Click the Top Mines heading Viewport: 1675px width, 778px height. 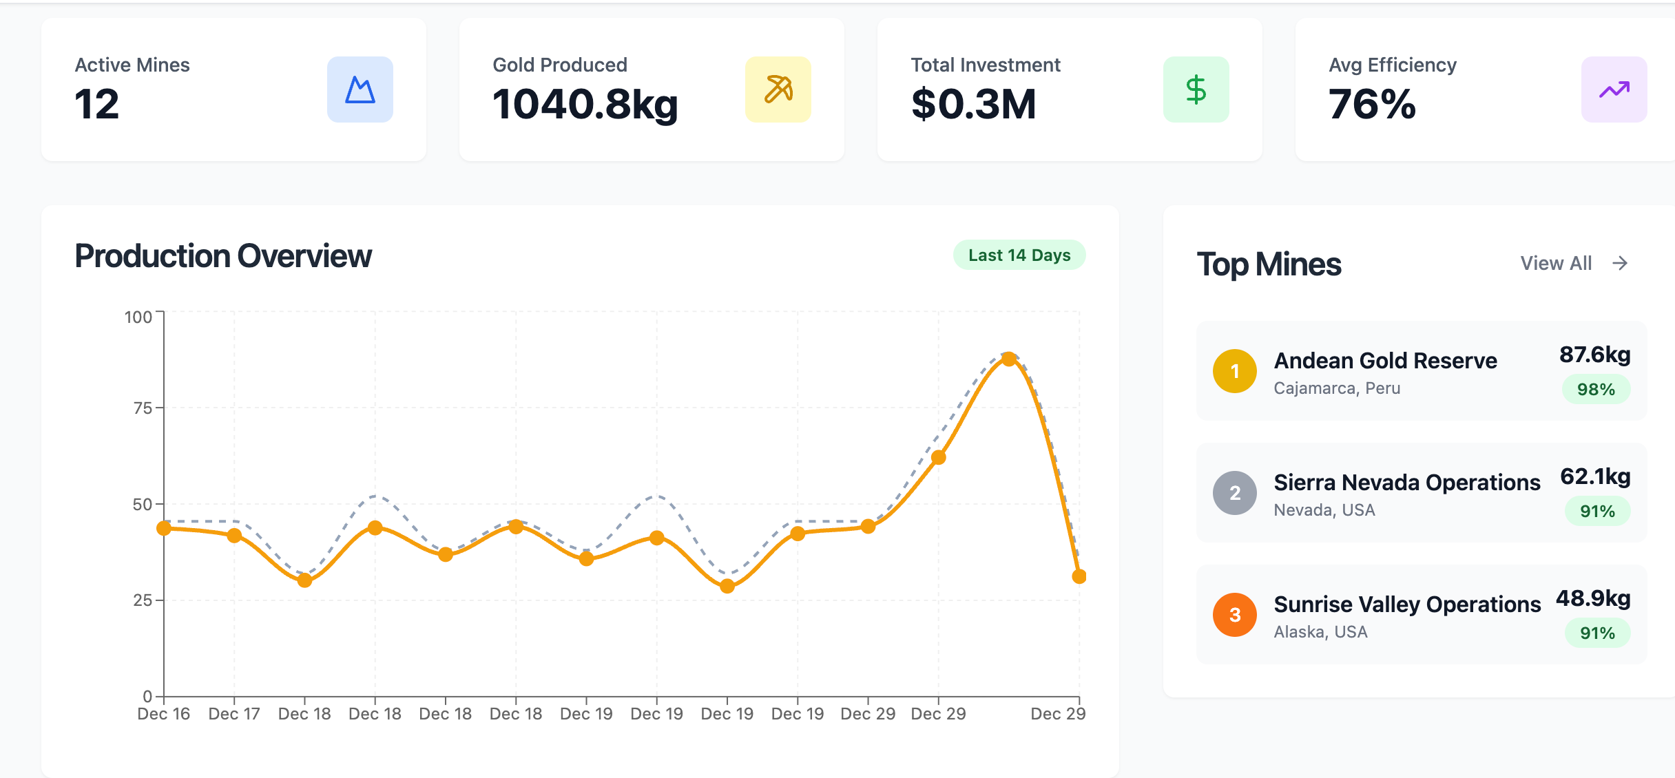[1269, 264]
